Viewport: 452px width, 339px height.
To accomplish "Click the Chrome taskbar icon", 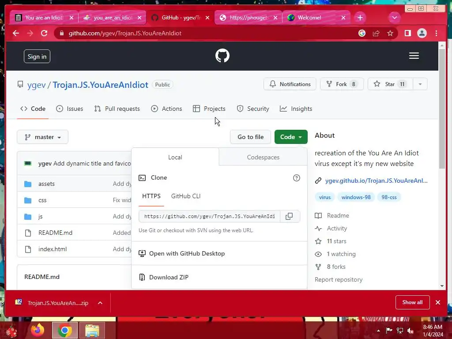I will [x=64, y=330].
